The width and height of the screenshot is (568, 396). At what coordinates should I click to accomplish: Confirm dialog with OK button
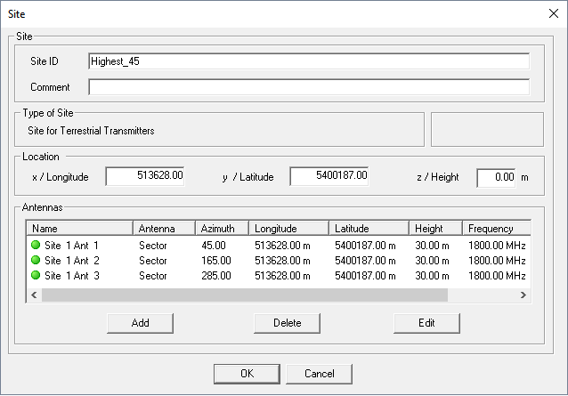247,374
